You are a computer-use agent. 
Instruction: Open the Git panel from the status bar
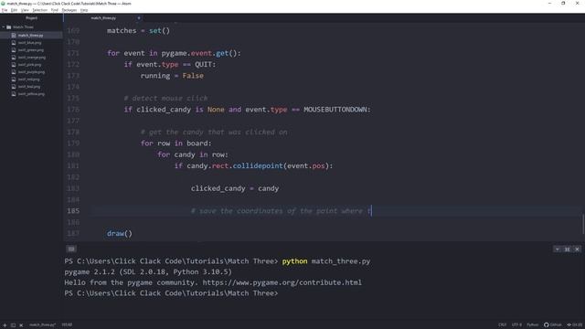pyautogui.click(x=575, y=325)
